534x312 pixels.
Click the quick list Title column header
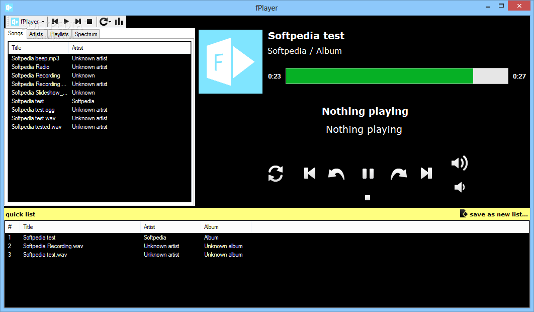point(80,227)
